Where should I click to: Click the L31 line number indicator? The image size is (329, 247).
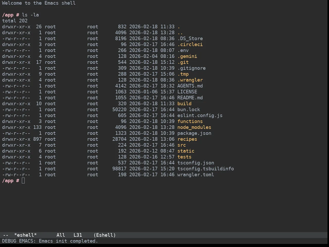point(78,235)
